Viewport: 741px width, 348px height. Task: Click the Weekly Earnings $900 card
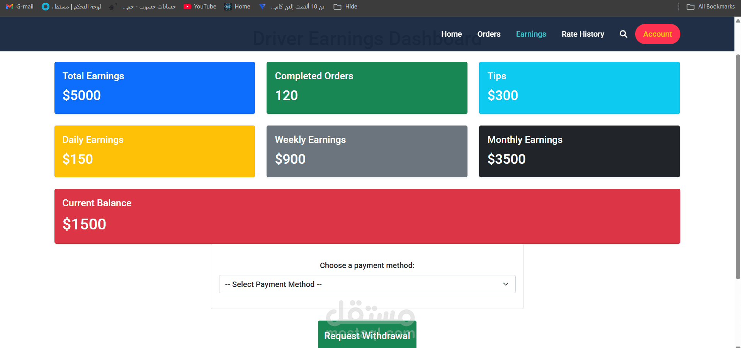click(x=367, y=151)
